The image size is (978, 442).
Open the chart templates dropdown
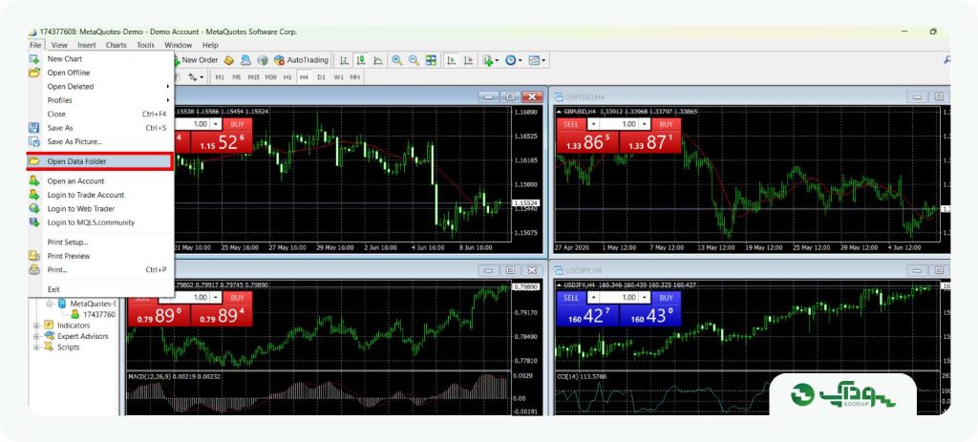pos(538,60)
